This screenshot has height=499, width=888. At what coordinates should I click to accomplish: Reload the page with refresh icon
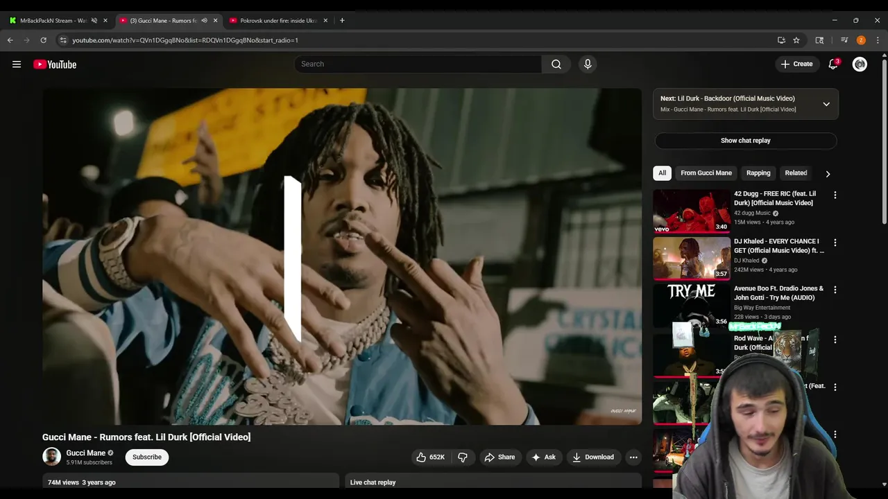(x=43, y=40)
